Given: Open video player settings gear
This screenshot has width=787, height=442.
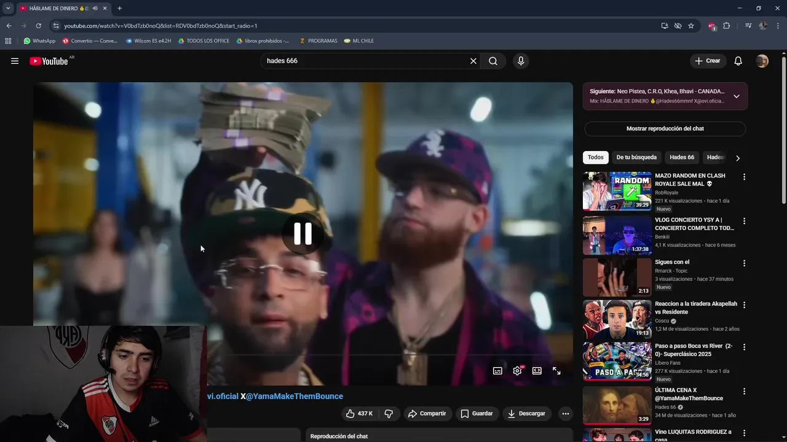Looking at the screenshot, I should tap(517, 371).
